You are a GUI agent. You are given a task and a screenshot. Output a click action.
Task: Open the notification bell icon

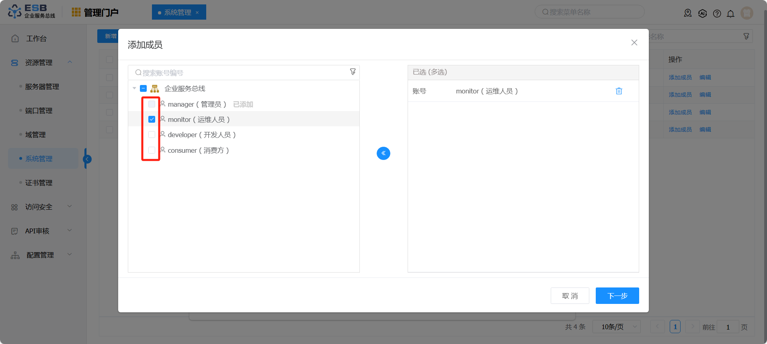730,14
